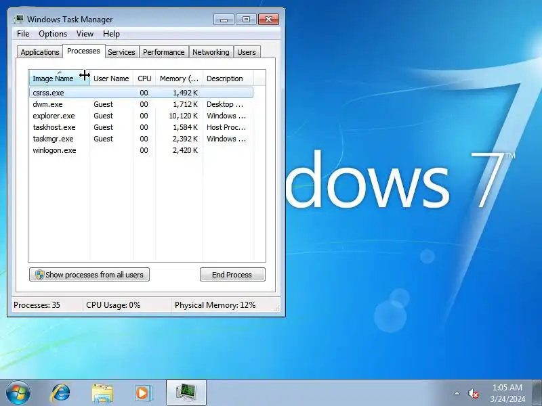Click the Task Manager title bar icon
Viewport: 542px width, 406px height.
[19, 20]
